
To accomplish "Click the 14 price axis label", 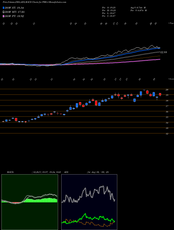I will (x=167, y=123).
